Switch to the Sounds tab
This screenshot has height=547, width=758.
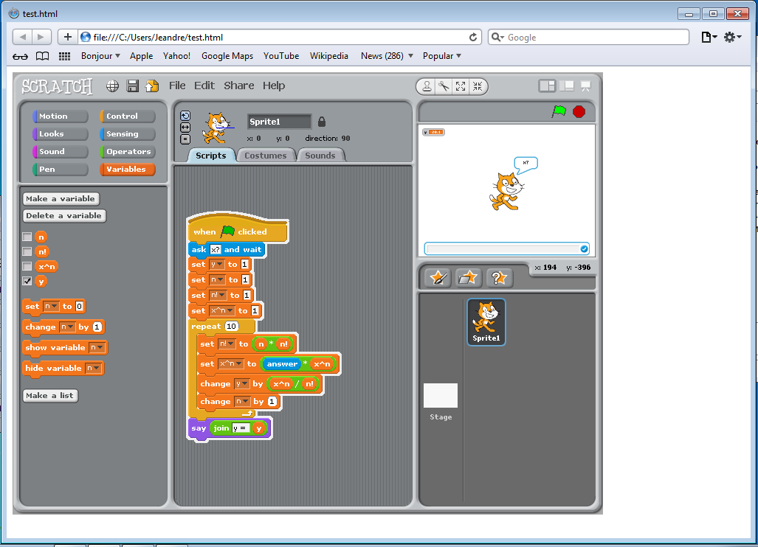click(320, 156)
